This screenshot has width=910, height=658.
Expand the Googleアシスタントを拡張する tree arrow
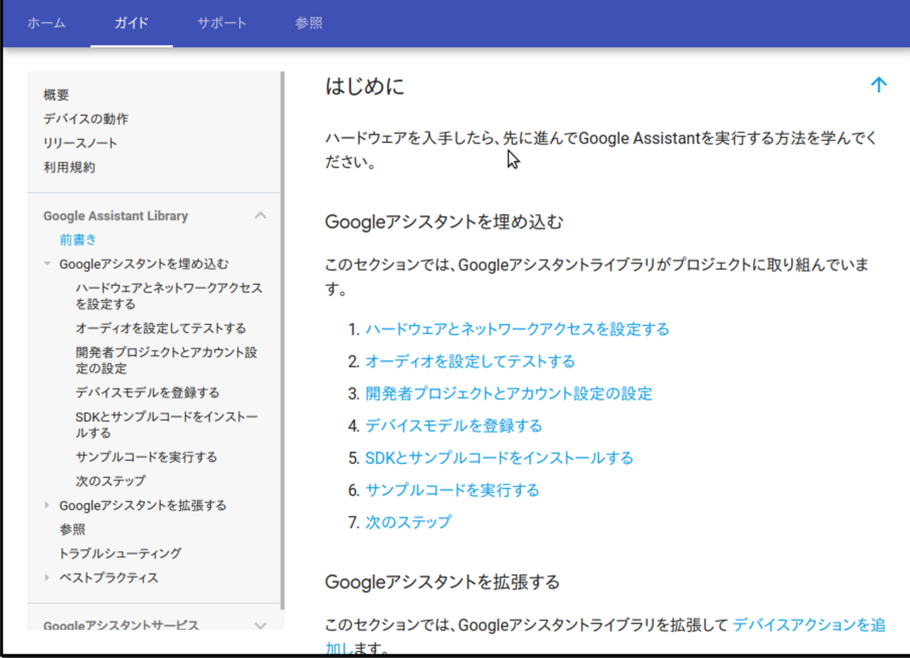click(x=47, y=505)
